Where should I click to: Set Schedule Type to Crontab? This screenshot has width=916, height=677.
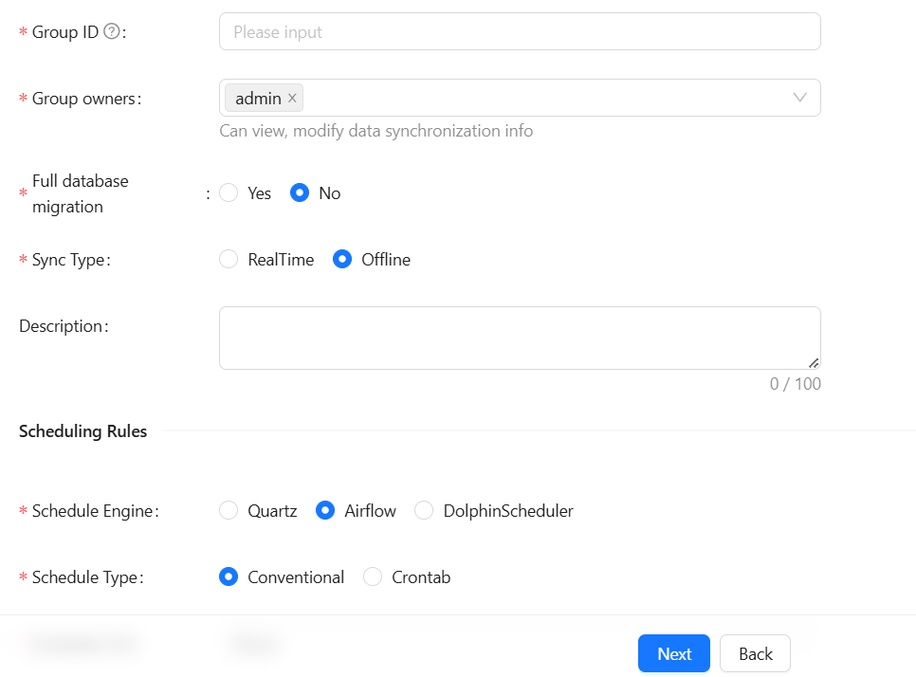373,577
